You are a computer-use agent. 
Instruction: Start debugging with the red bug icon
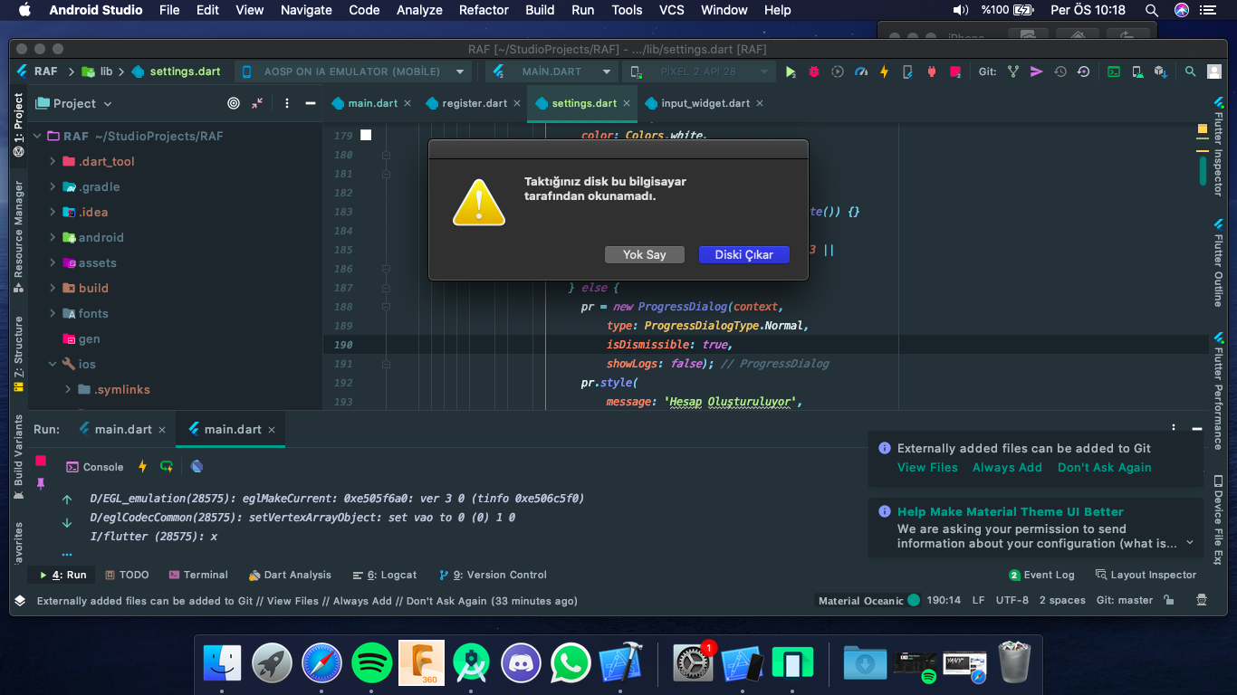pos(814,71)
